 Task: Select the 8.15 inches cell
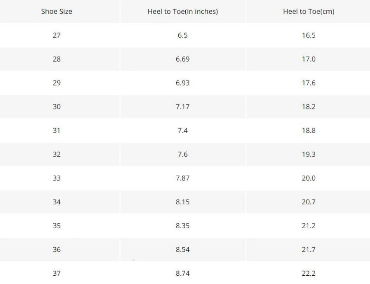coord(183,202)
